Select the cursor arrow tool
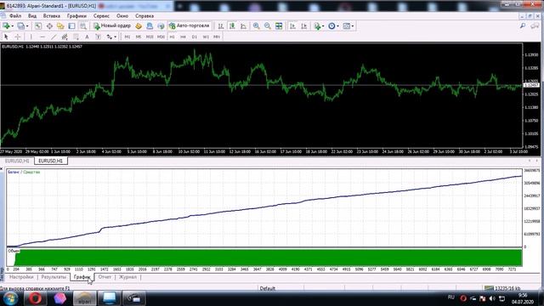The height and width of the screenshot is (306, 544). point(6,37)
